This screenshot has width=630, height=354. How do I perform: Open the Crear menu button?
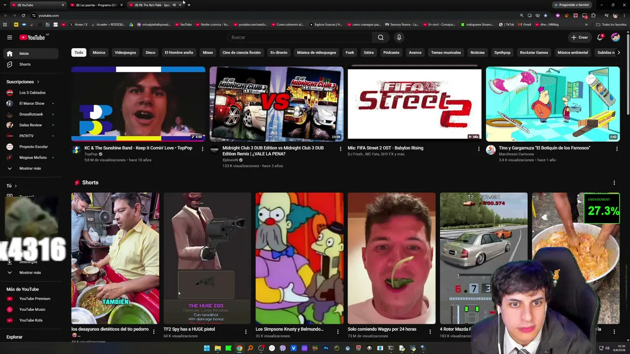point(579,37)
